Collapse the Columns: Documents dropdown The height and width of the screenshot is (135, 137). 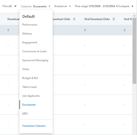36,6
